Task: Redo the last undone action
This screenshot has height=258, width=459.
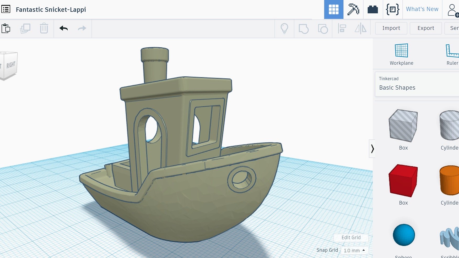Action: coord(82,28)
